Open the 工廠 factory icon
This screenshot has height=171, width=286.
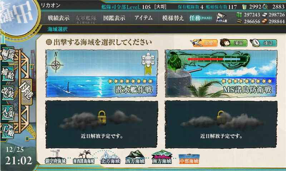(8, 131)
